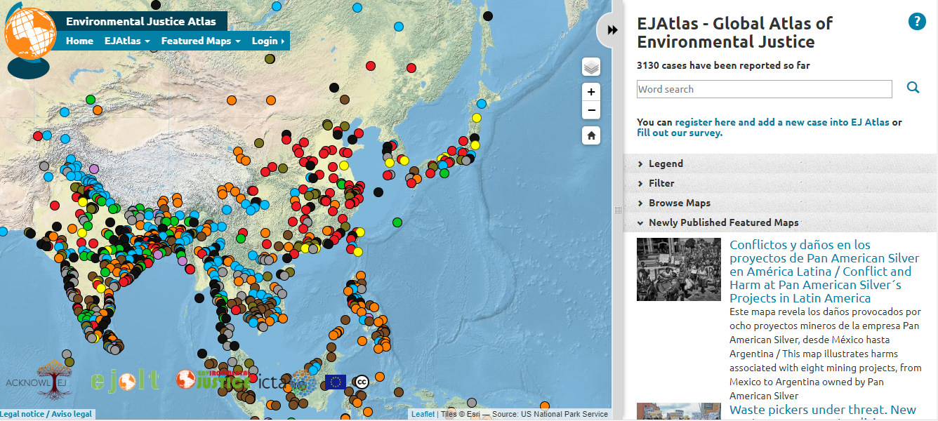Zoom in on the map
Screen dimensions: 938x421
click(591, 92)
